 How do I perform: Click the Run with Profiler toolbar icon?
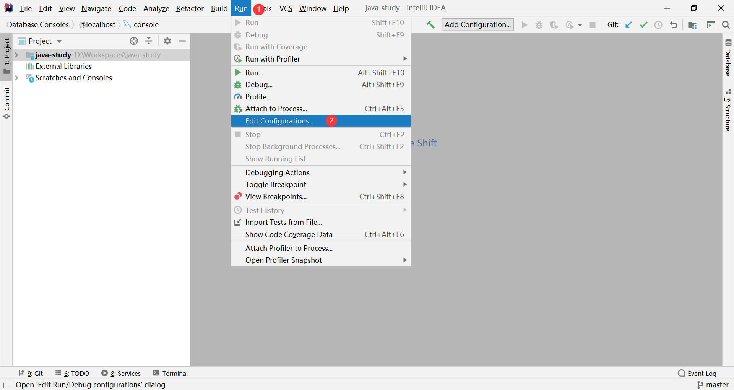(x=570, y=25)
